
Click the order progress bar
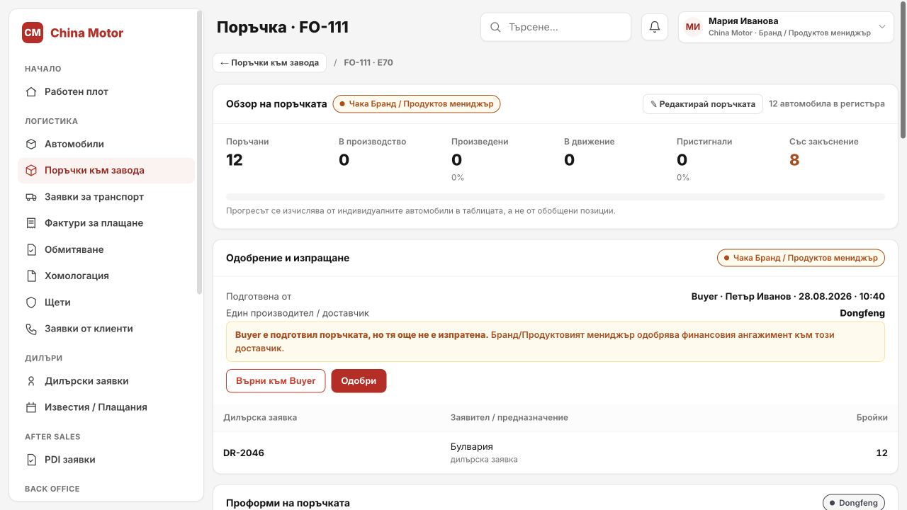coord(556,197)
